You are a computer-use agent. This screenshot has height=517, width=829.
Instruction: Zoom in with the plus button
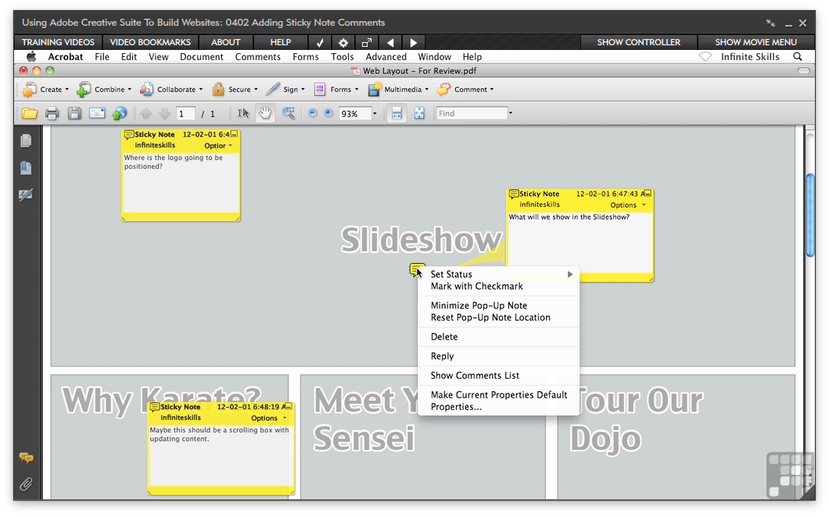click(x=328, y=113)
